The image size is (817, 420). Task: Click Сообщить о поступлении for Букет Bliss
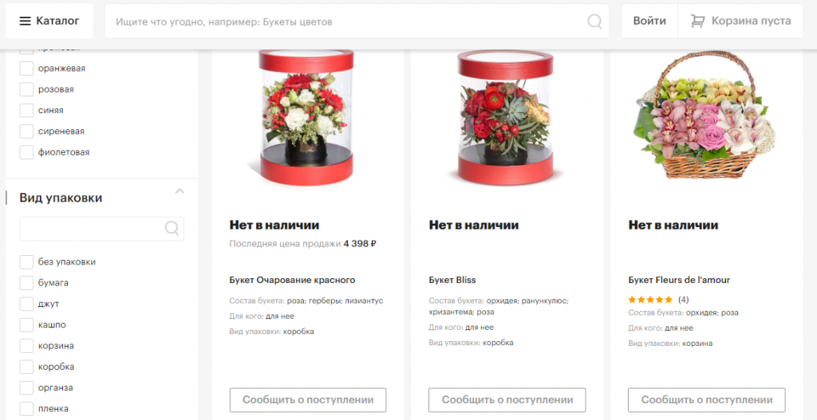pos(507,400)
